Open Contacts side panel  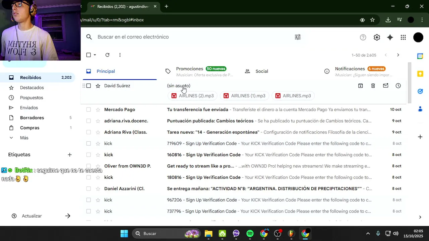(420, 109)
